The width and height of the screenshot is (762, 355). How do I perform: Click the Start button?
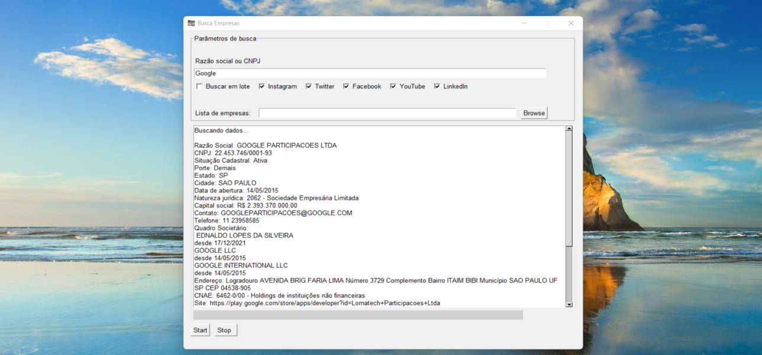(x=201, y=330)
